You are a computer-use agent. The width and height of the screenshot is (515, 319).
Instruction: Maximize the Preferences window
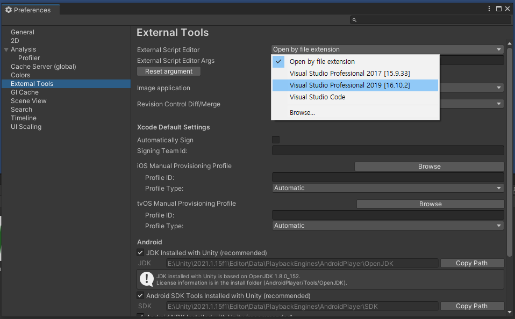[498, 9]
